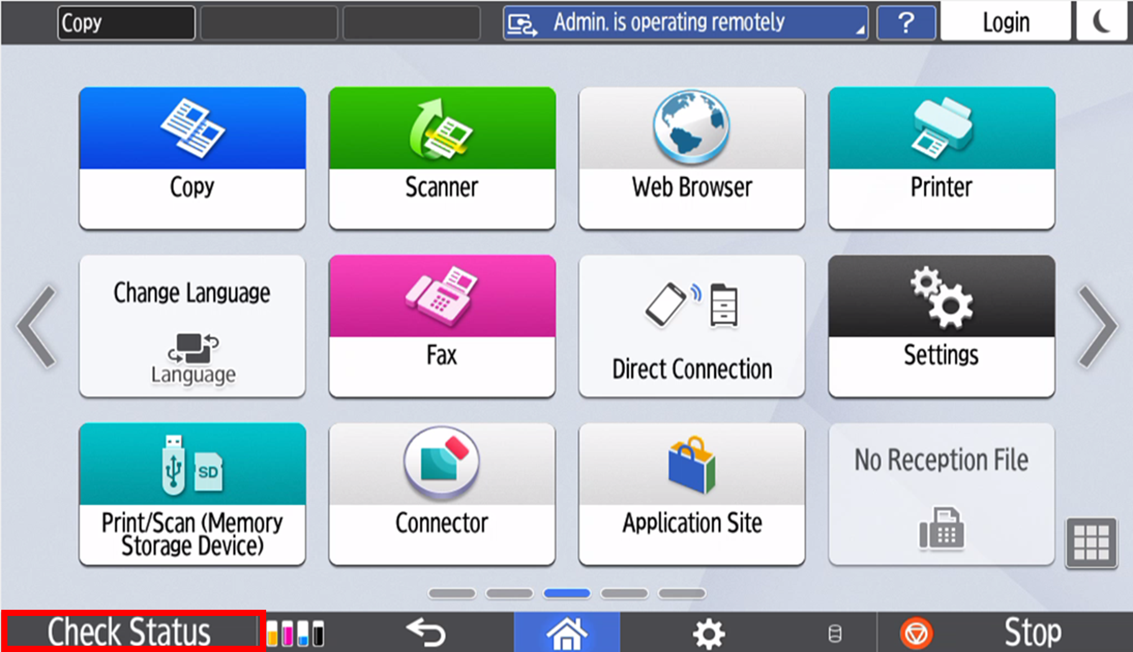Open the application list grid icon
Viewport: 1133px width, 652px height.
coord(1091,543)
